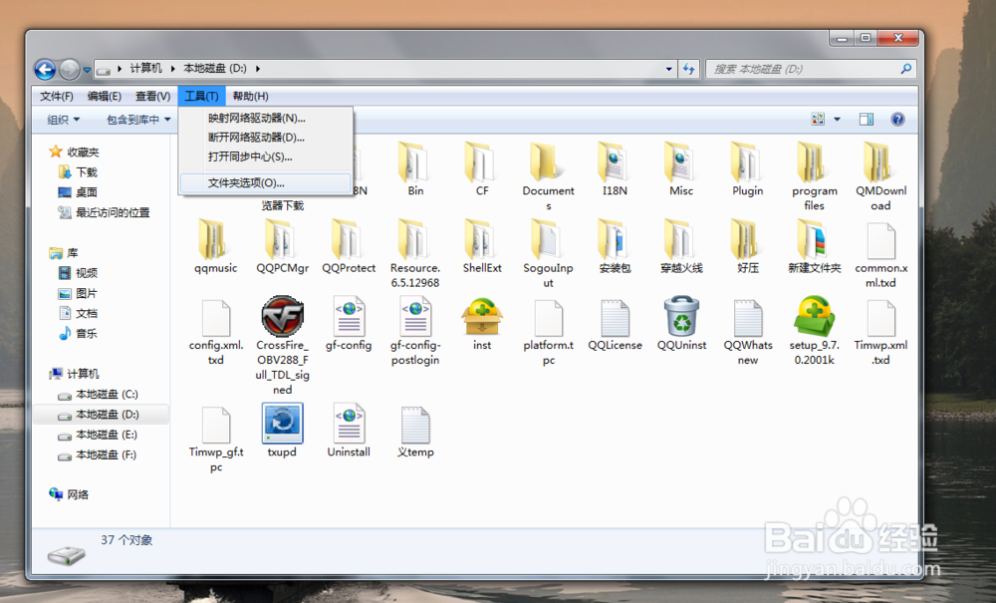Select the CrossFire installer icon
The width and height of the screenshot is (996, 603).
282,316
